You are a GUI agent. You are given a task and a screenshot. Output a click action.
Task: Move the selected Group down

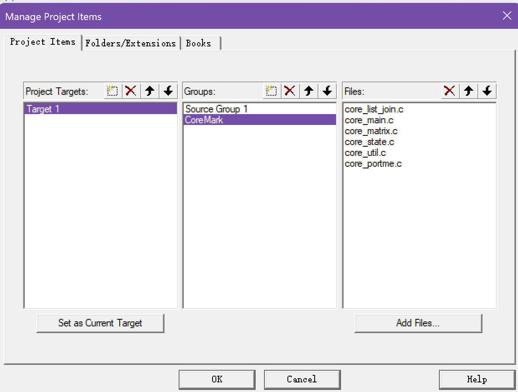[327, 91]
